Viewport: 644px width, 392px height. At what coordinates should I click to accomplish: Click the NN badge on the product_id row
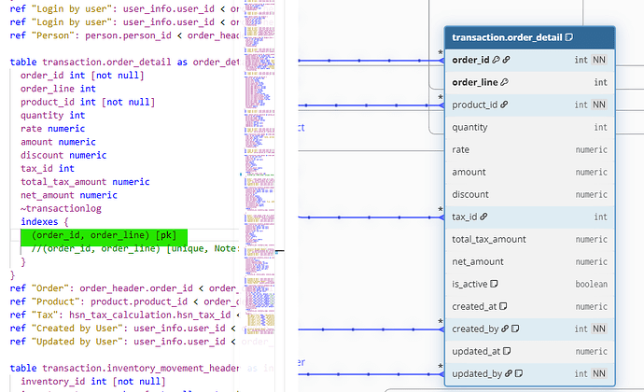coord(599,105)
